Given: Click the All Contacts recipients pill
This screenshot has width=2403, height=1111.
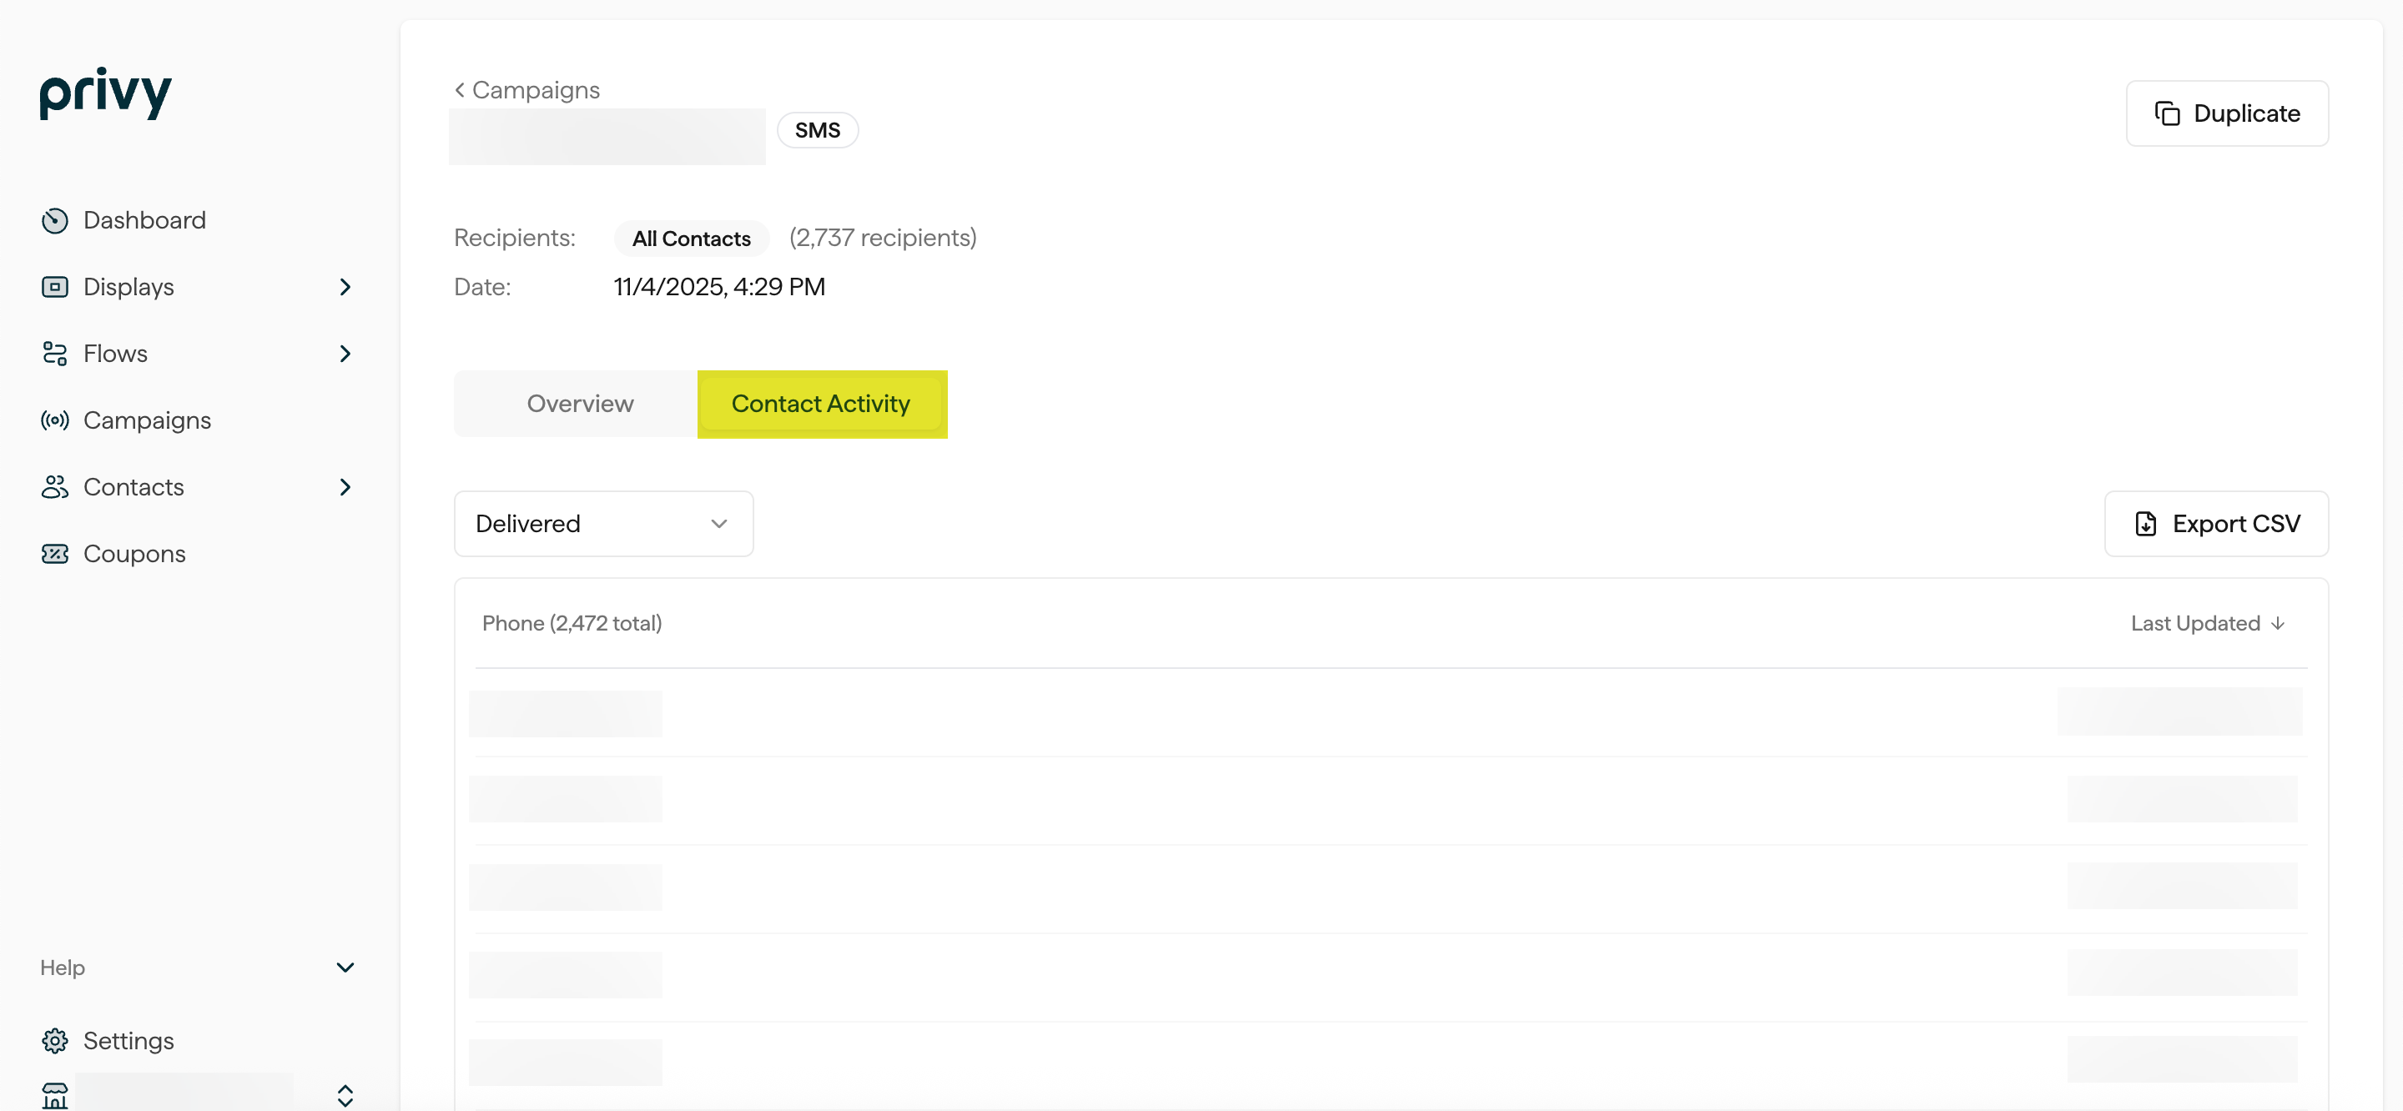Looking at the screenshot, I should (x=690, y=238).
